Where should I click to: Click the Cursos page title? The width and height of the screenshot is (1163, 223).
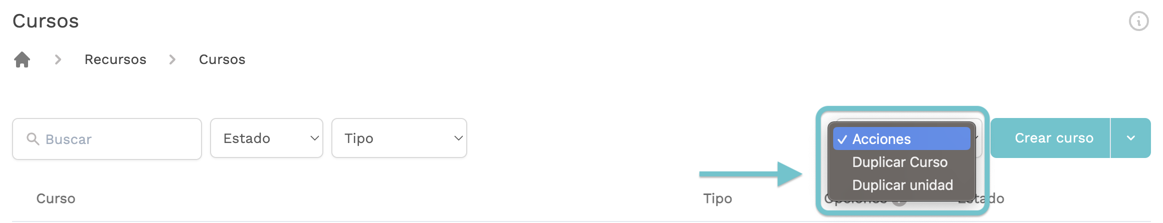[46, 21]
